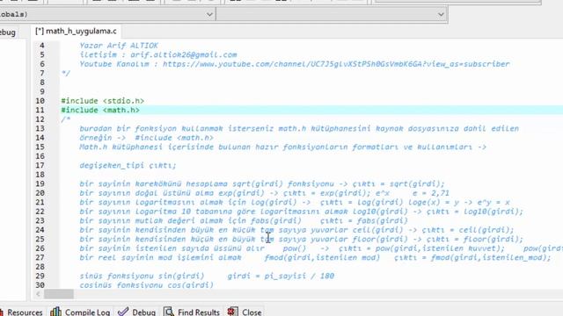The height and width of the screenshot is (316, 563).
Task: Switch to the Compile Log tab
Action: 80,312
